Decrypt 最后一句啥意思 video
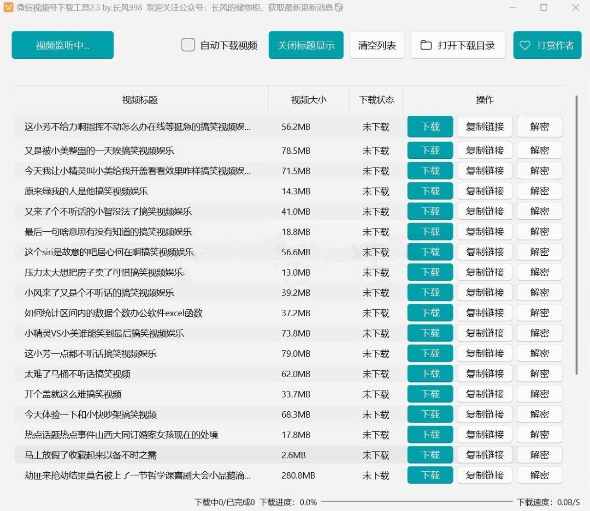 (539, 232)
